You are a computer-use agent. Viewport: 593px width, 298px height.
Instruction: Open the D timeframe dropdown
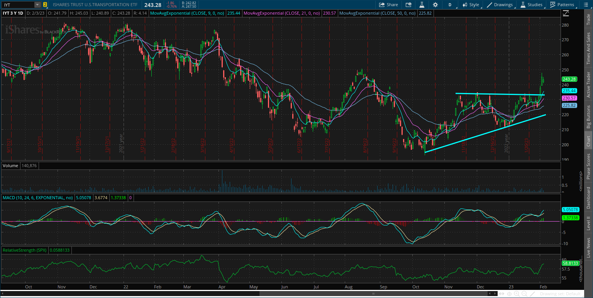450,5
